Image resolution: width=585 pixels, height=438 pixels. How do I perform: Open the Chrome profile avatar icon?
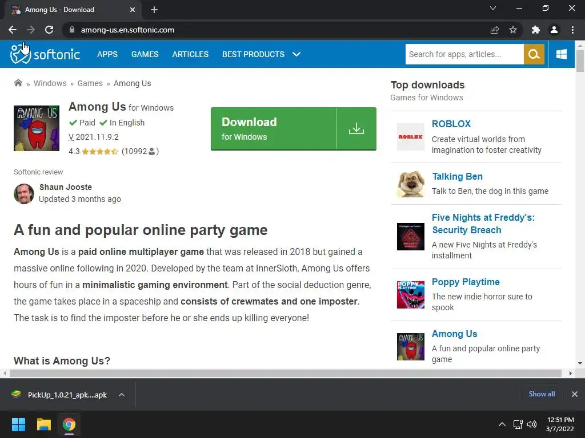(x=554, y=30)
